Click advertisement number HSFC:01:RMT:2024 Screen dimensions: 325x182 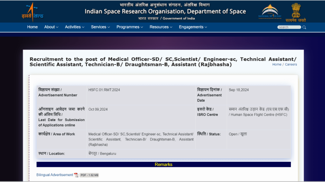pyautogui.click(x=104, y=90)
